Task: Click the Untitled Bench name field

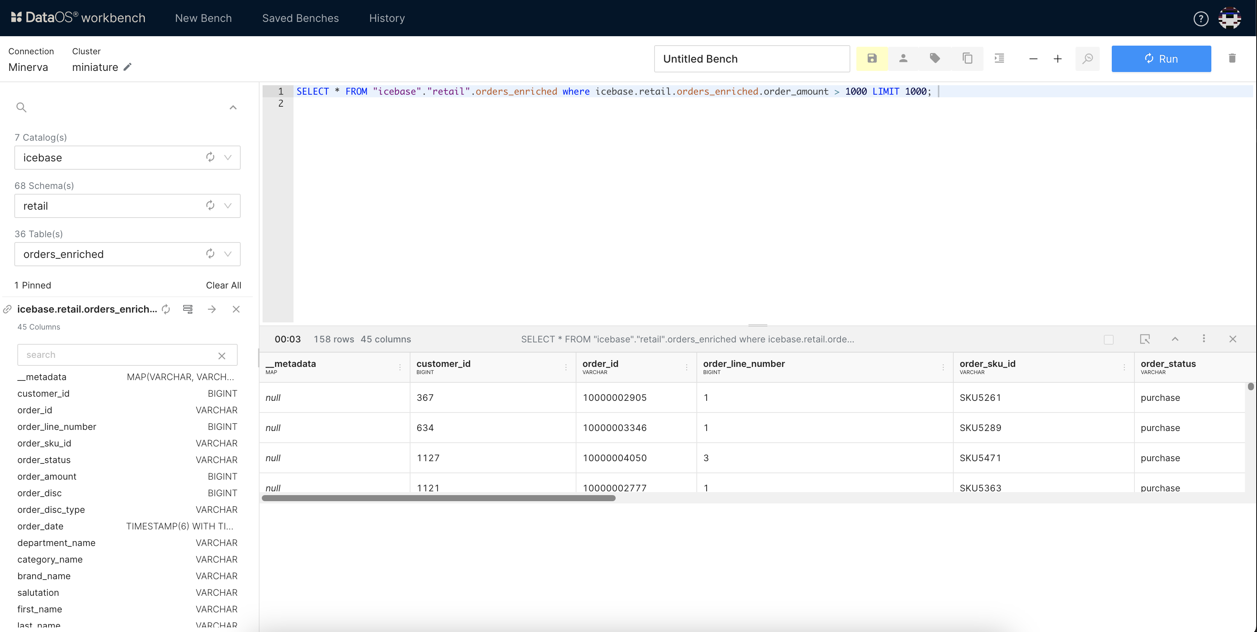Action: pyautogui.click(x=751, y=58)
